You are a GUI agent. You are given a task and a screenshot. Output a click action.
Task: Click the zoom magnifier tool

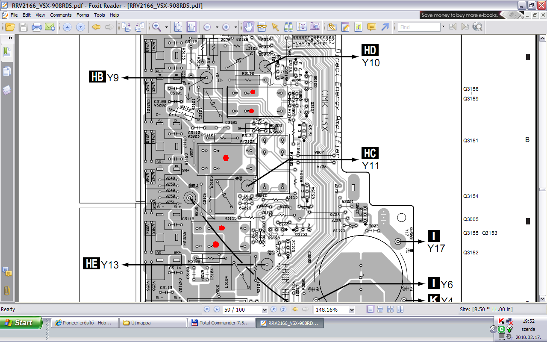pyautogui.click(x=157, y=27)
